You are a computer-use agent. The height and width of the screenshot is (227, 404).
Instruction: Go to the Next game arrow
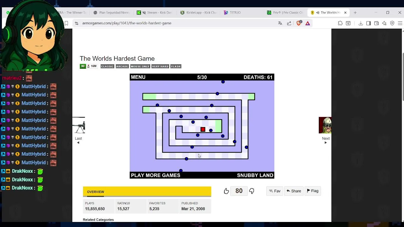tap(326, 143)
